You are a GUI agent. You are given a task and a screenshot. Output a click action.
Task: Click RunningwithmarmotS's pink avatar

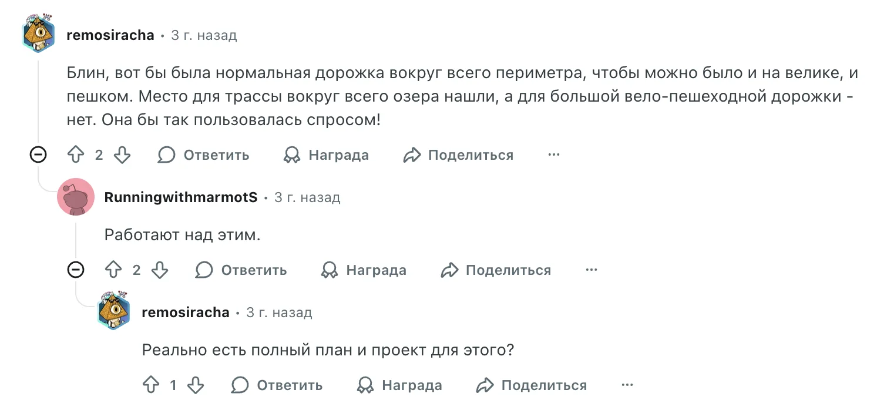coord(76,197)
